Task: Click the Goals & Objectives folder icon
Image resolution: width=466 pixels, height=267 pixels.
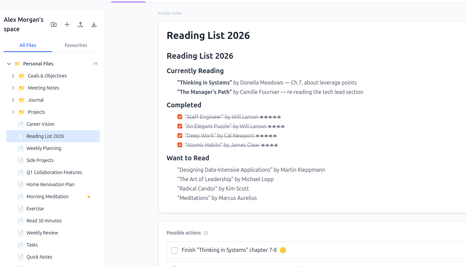Action: pos(22,76)
